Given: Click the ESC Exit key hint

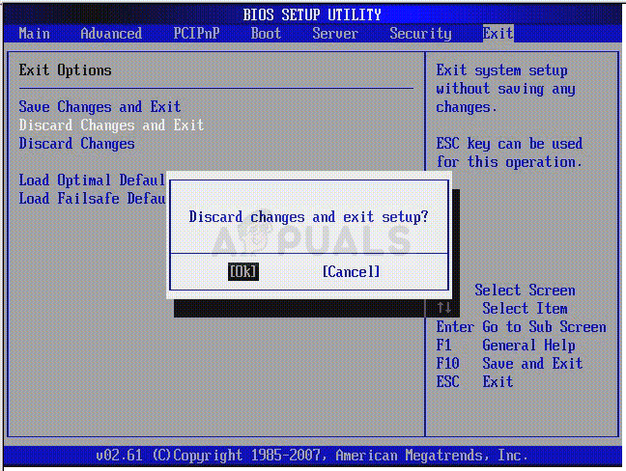Looking at the screenshot, I should point(474,381).
